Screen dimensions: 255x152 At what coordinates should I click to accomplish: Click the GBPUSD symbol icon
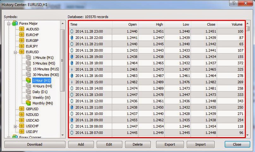(x=21, y=109)
